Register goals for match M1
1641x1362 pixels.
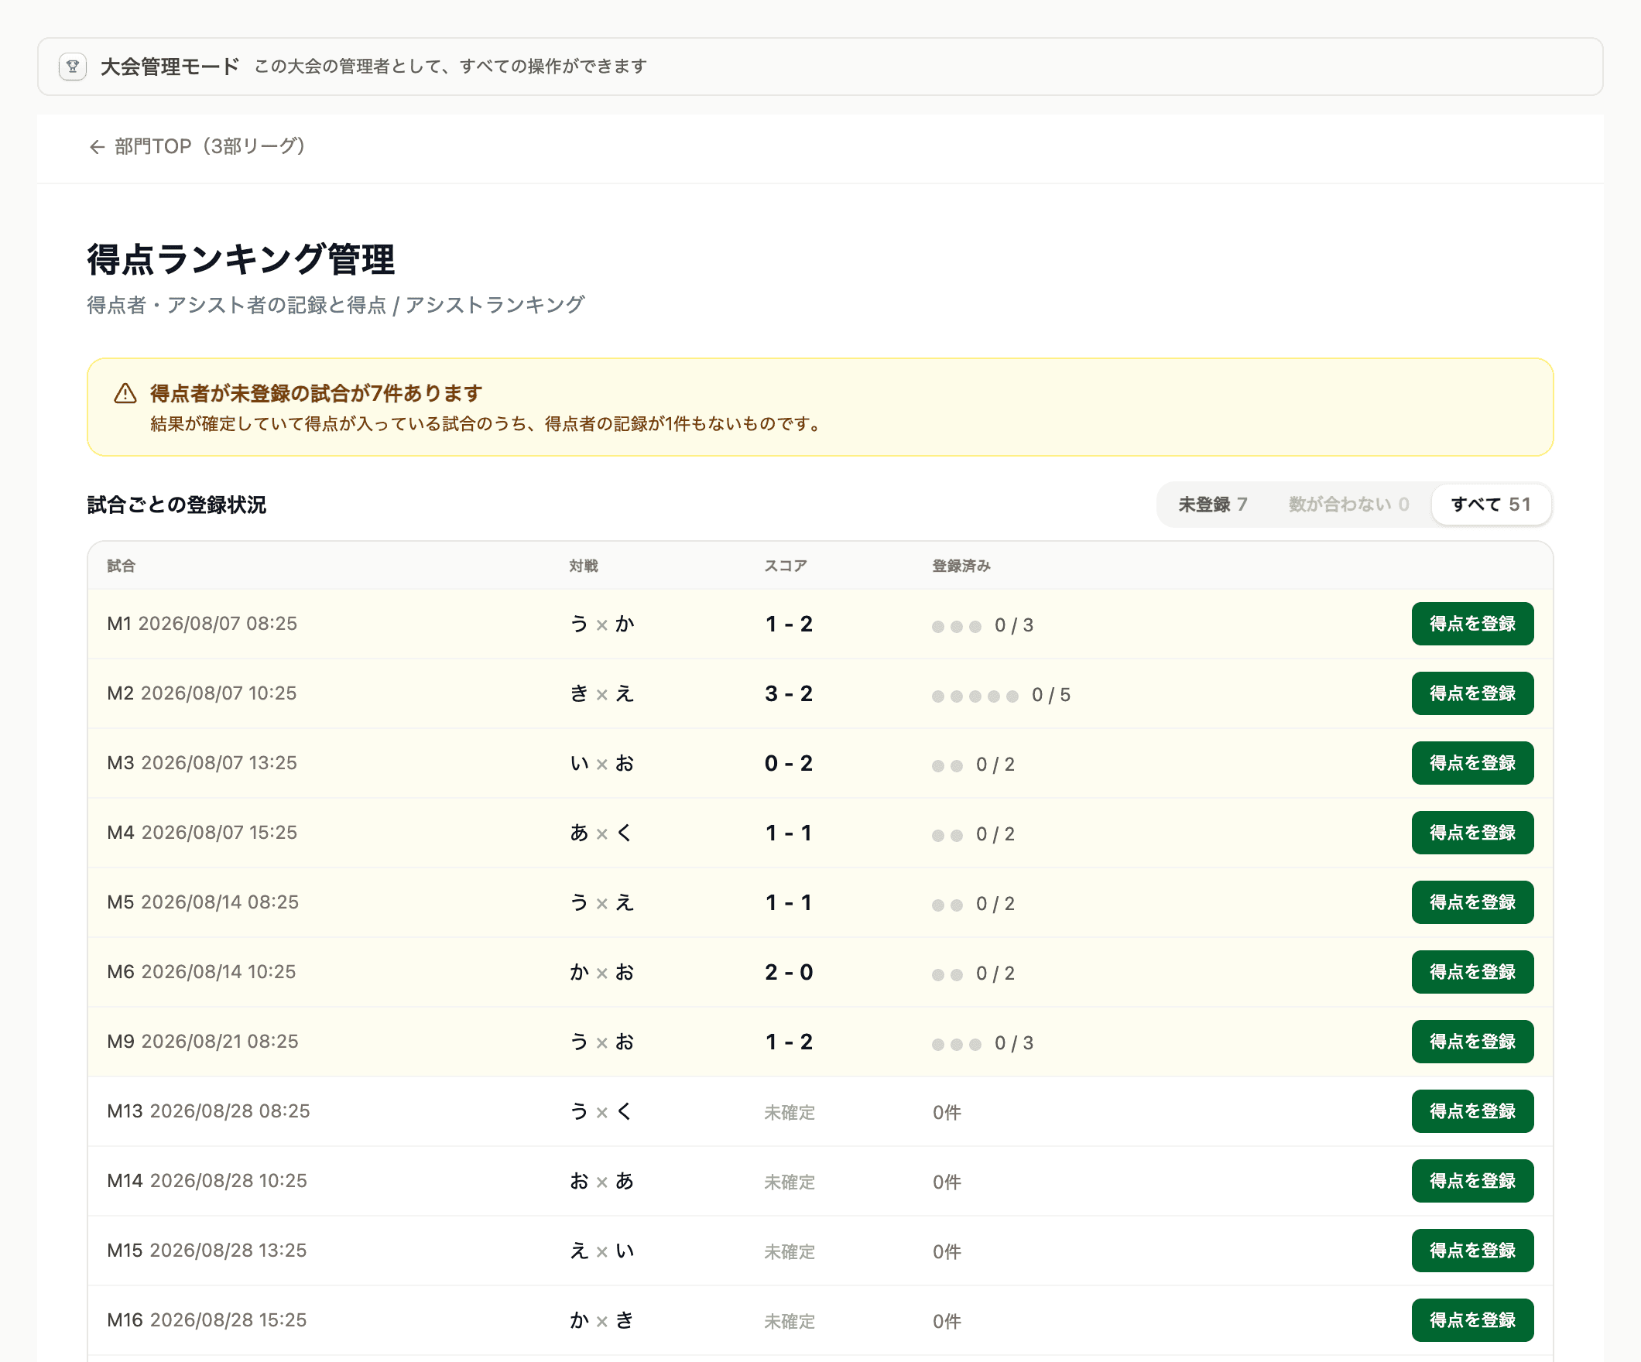pyautogui.click(x=1472, y=624)
